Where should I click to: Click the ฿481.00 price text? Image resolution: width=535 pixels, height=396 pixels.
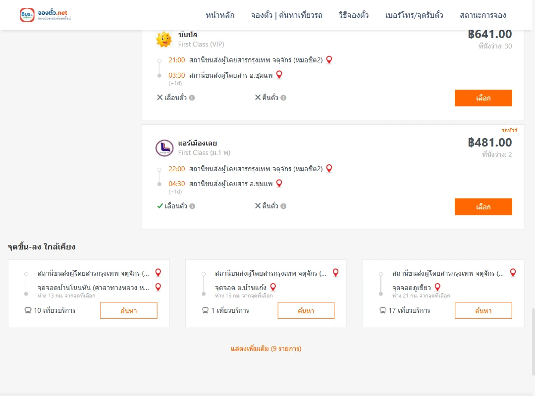click(x=489, y=143)
